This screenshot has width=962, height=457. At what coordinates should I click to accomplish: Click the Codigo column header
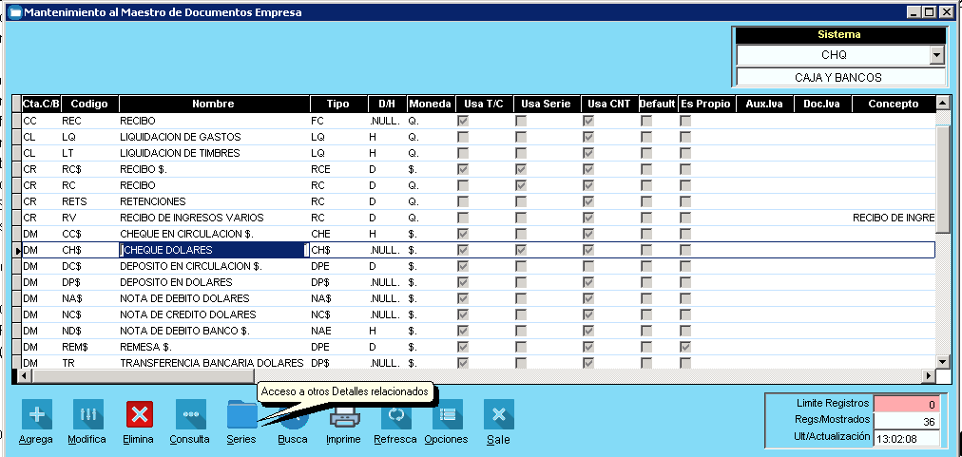89,104
